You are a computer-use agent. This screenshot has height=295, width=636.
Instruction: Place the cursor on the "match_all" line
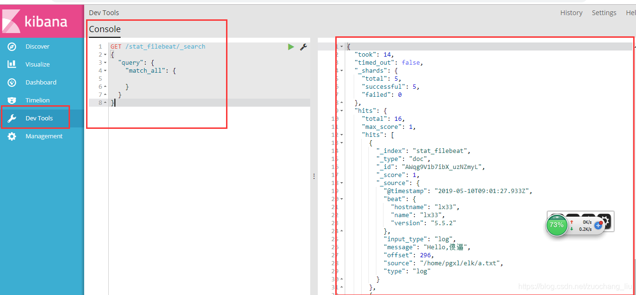(x=151, y=71)
